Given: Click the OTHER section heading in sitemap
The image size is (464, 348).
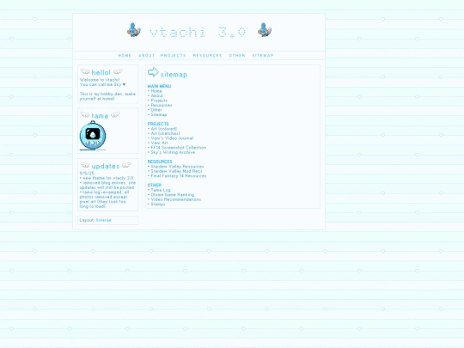Looking at the screenshot, I should coord(155,186).
